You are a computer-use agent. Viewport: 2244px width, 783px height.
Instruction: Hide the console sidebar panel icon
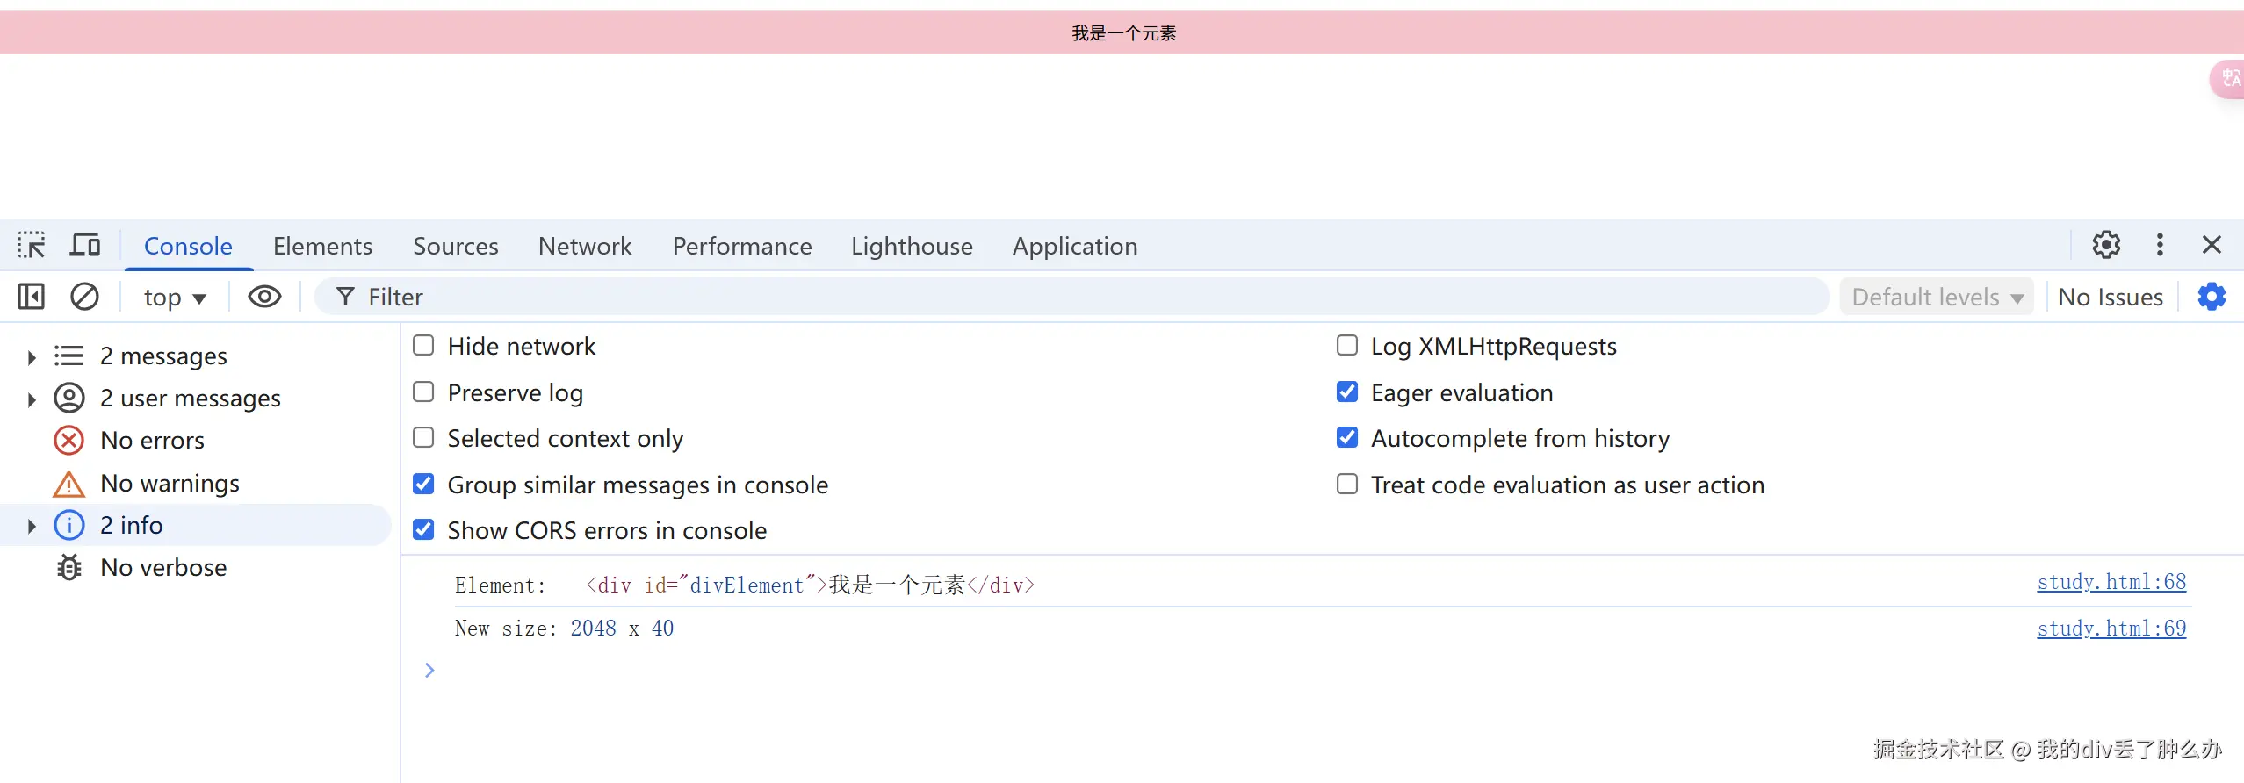tap(31, 297)
